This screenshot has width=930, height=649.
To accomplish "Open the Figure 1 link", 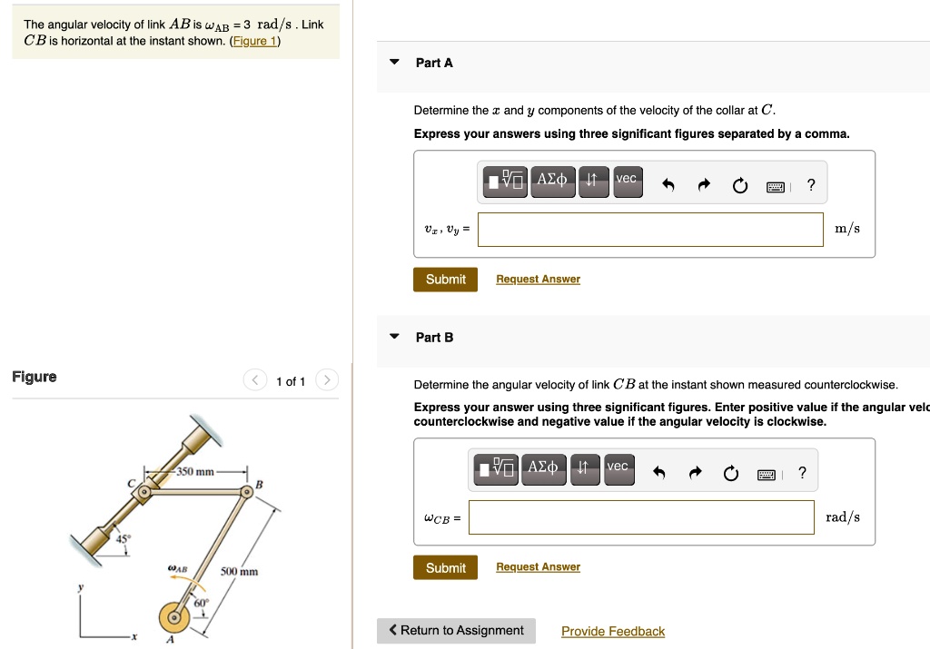I will pyautogui.click(x=255, y=41).
